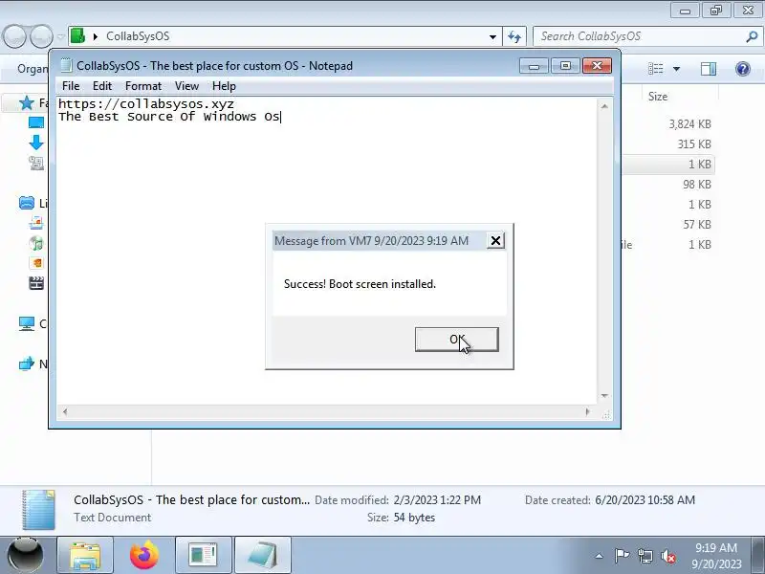Open Windows Explorer from taskbar
This screenshot has height=574, width=765.
(85, 556)
